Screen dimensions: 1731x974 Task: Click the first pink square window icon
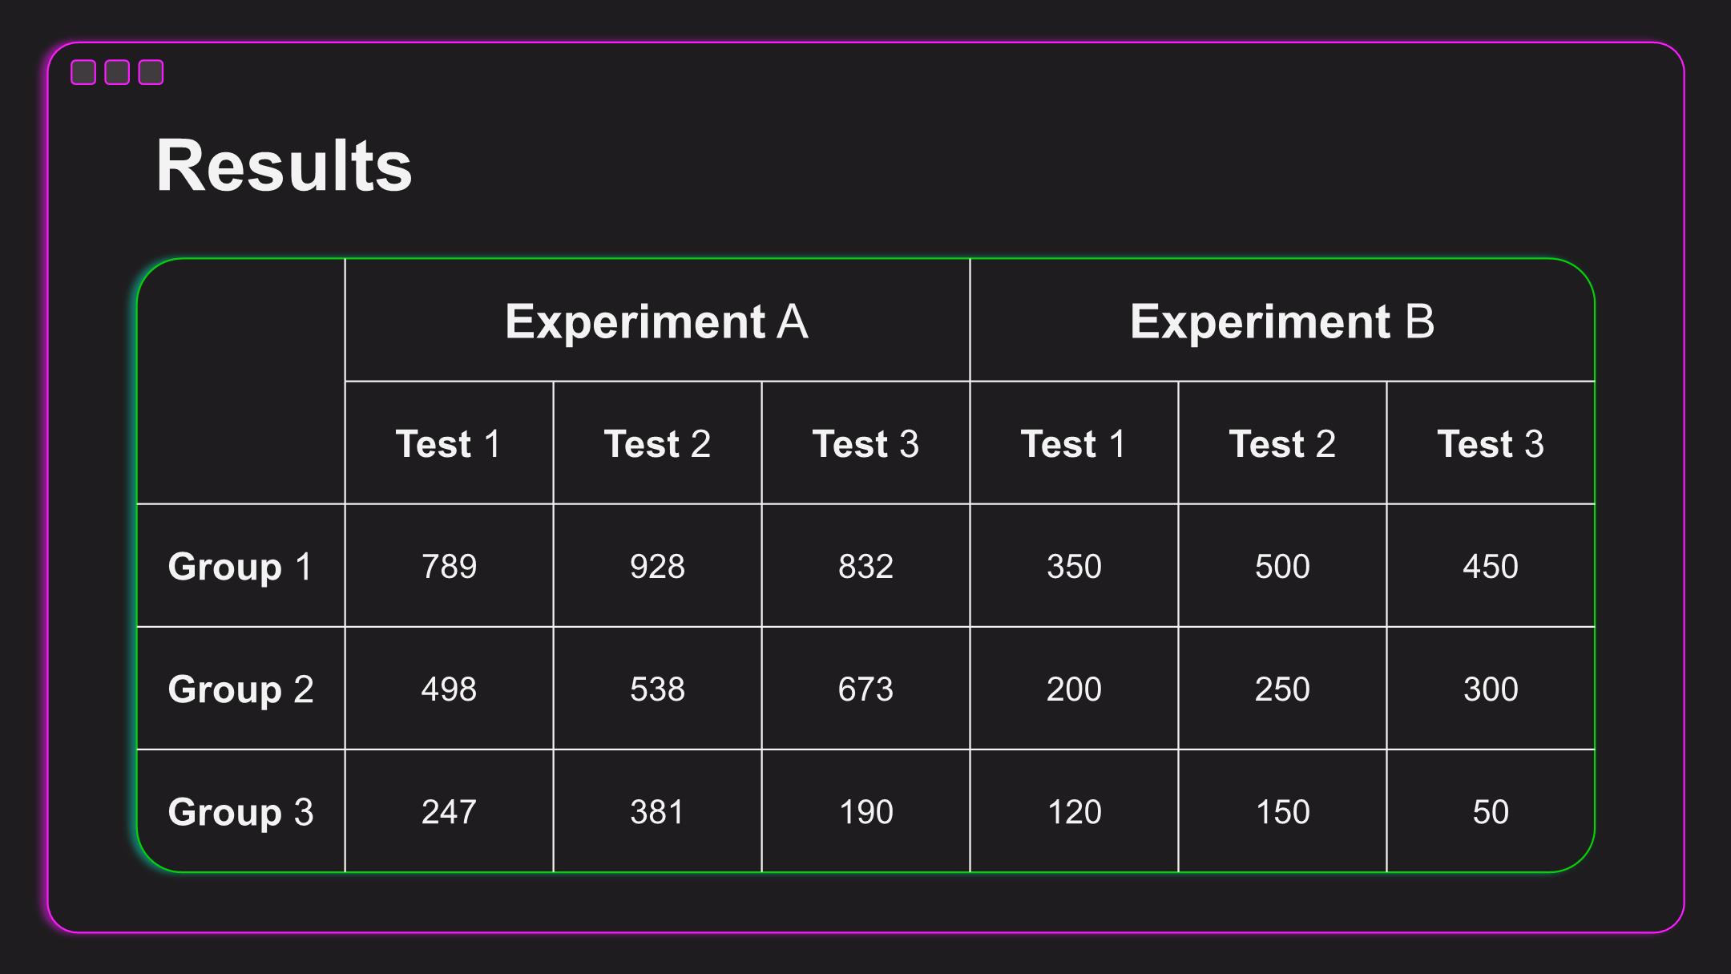[83, 72]
